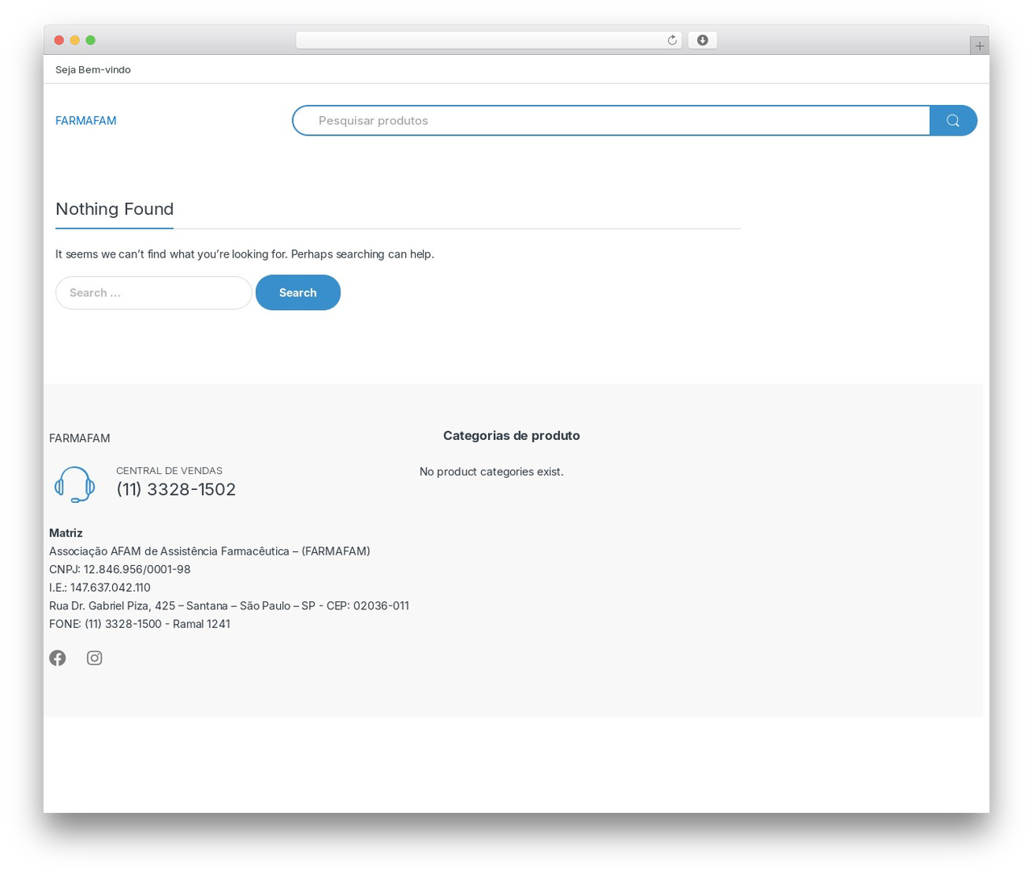Click the 'Categorias de produto' heading

click(x=512, y=436)
